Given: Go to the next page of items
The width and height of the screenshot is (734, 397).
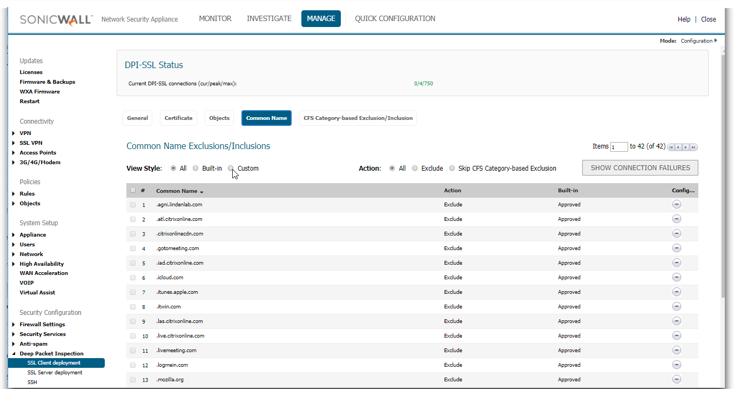Looking at the screenshot, I should [686, 147].
